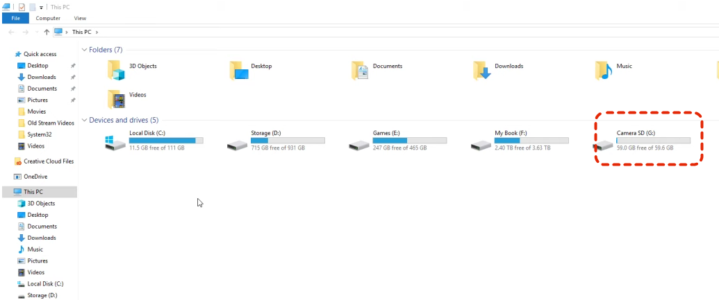The image size is (719, 300).
Task: Select the System32 folder in sidebar
Action: [38, 134]
